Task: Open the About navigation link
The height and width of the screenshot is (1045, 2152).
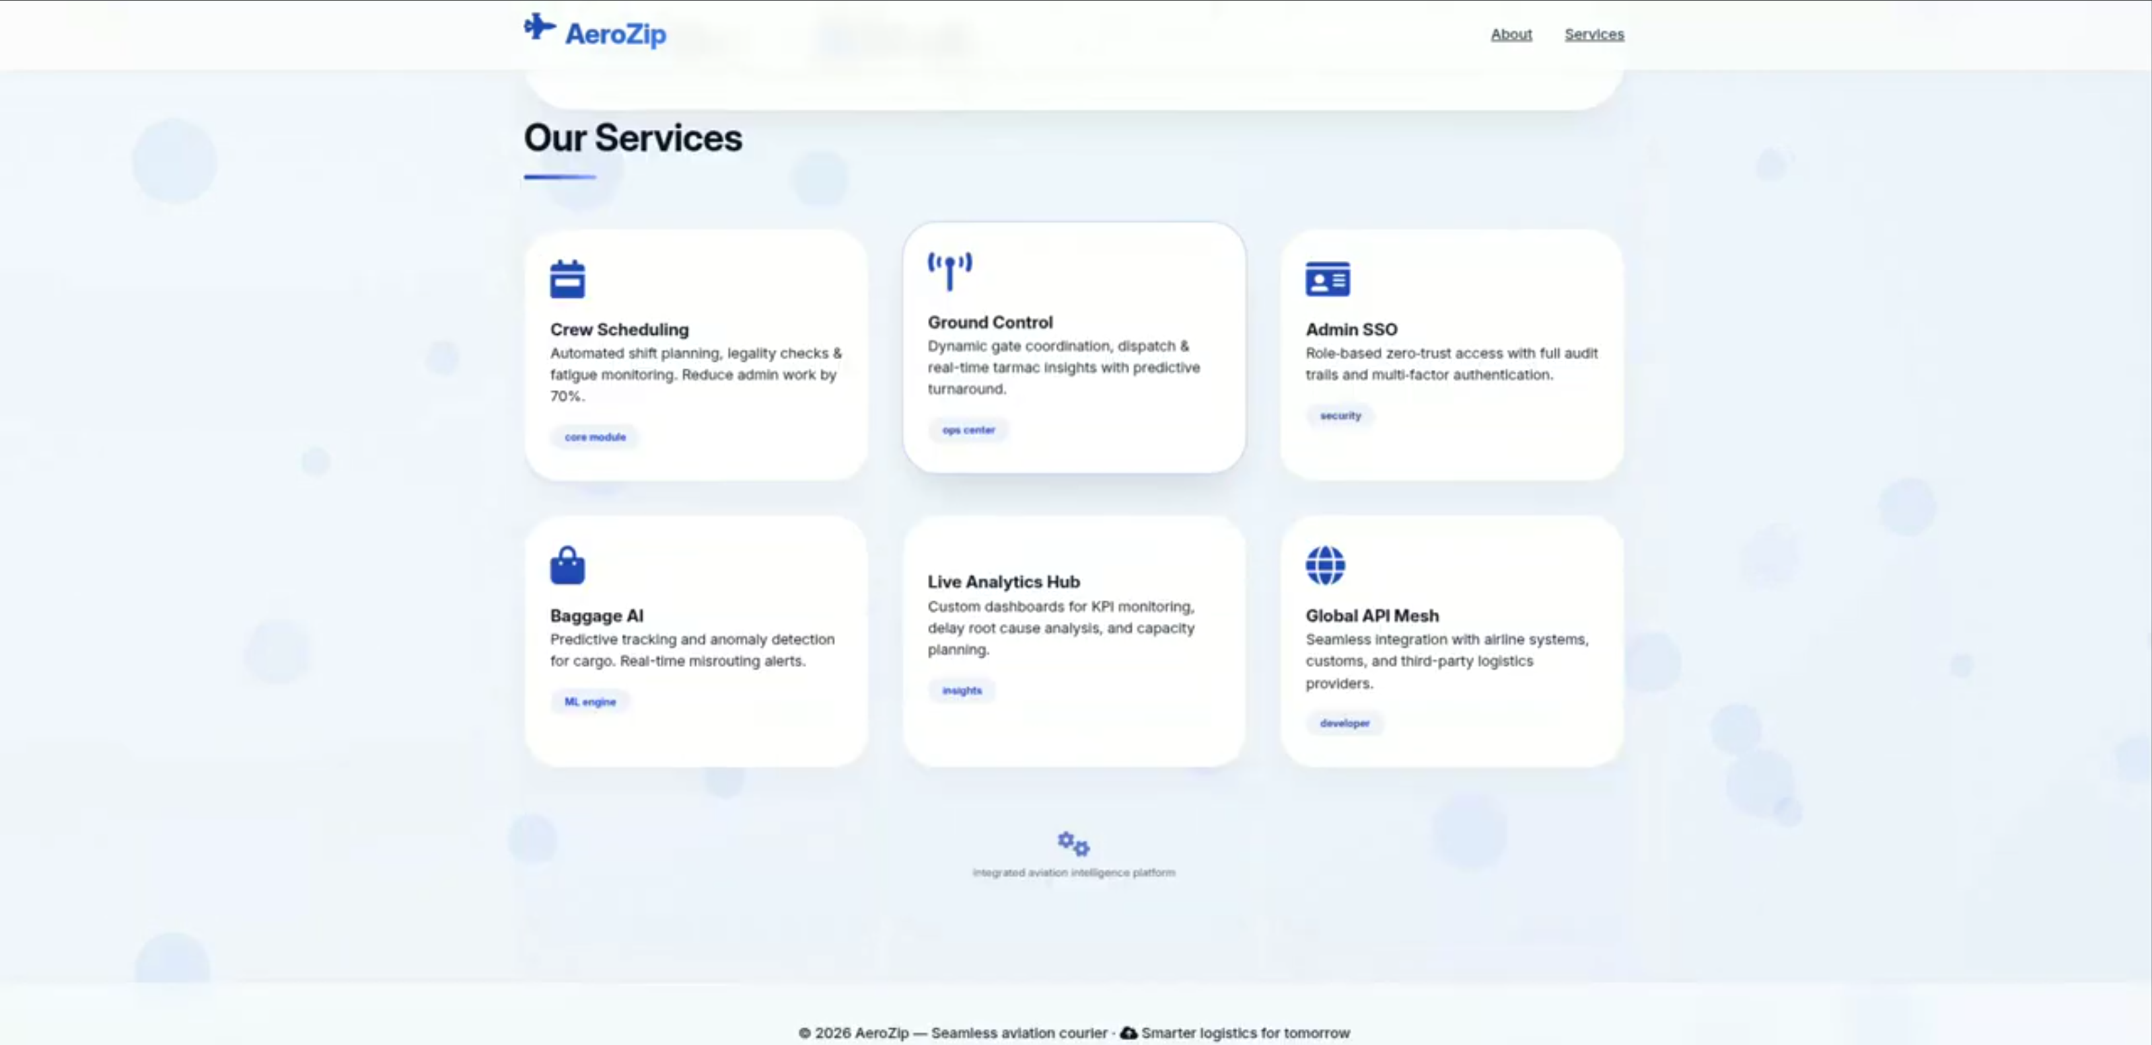Action: point(1511,34)
